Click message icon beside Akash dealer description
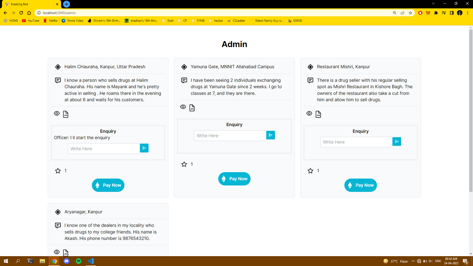 [58, 226]
